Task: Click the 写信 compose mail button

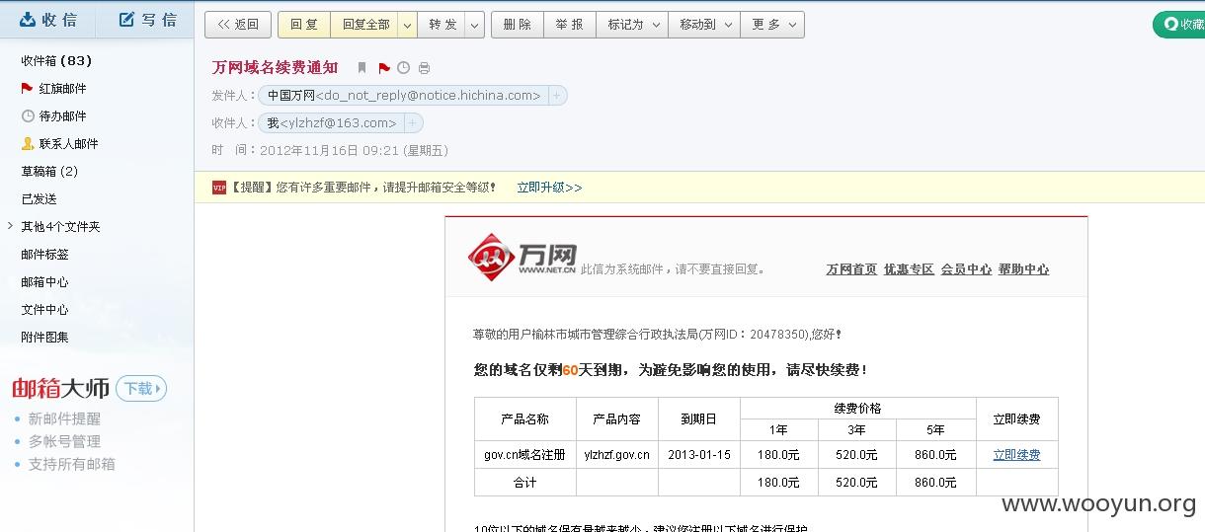Action: coord(148,20)
